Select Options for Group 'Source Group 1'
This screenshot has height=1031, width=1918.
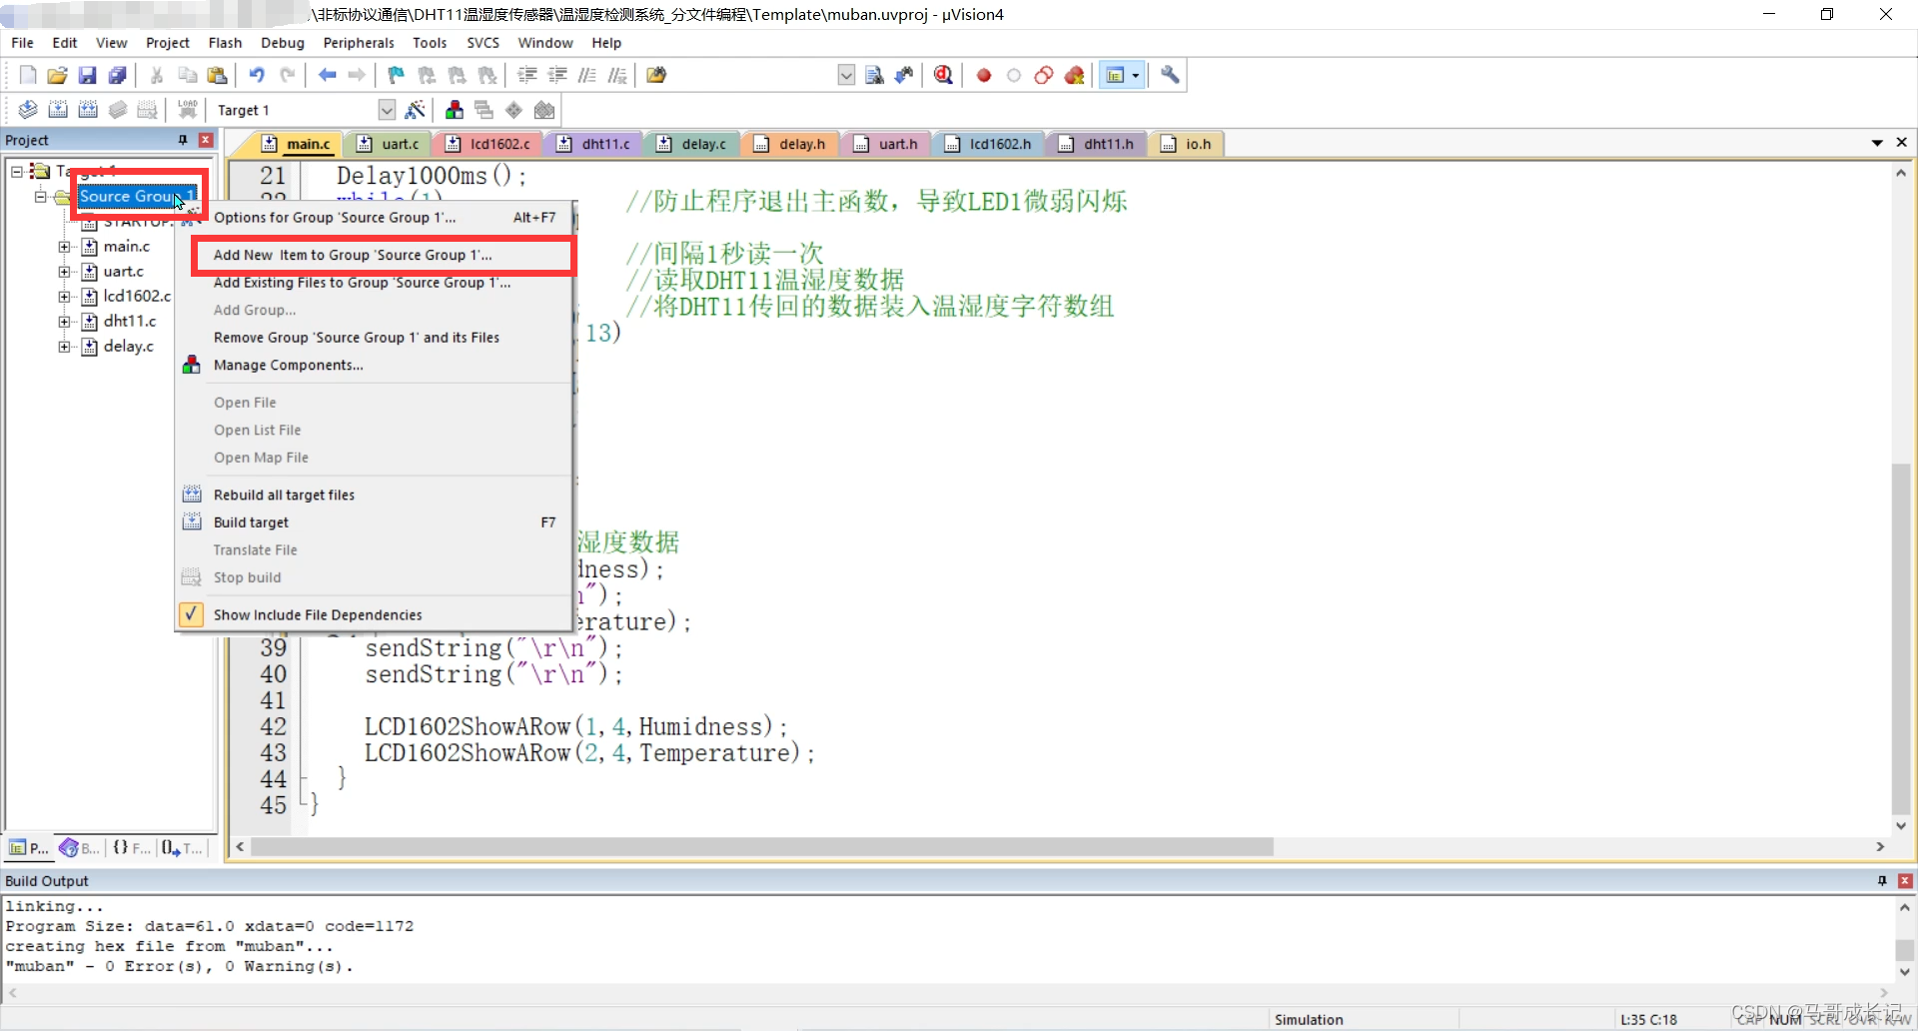point(335,218)
